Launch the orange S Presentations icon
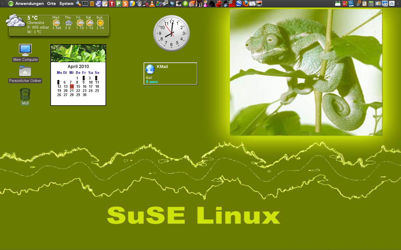401x250 pixels. 125,4
